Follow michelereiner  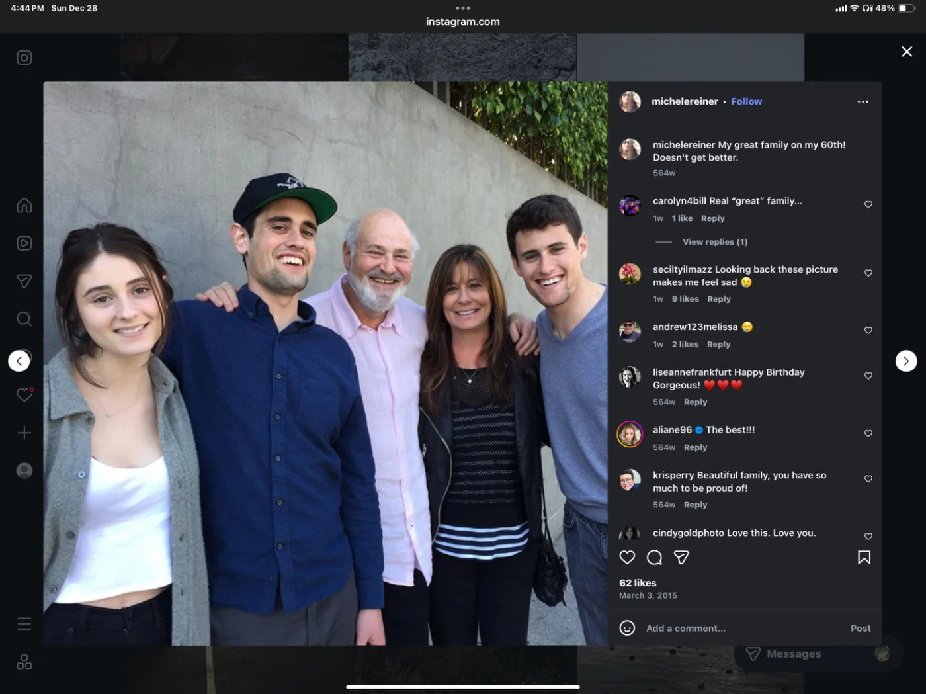(x=746, y=102)
